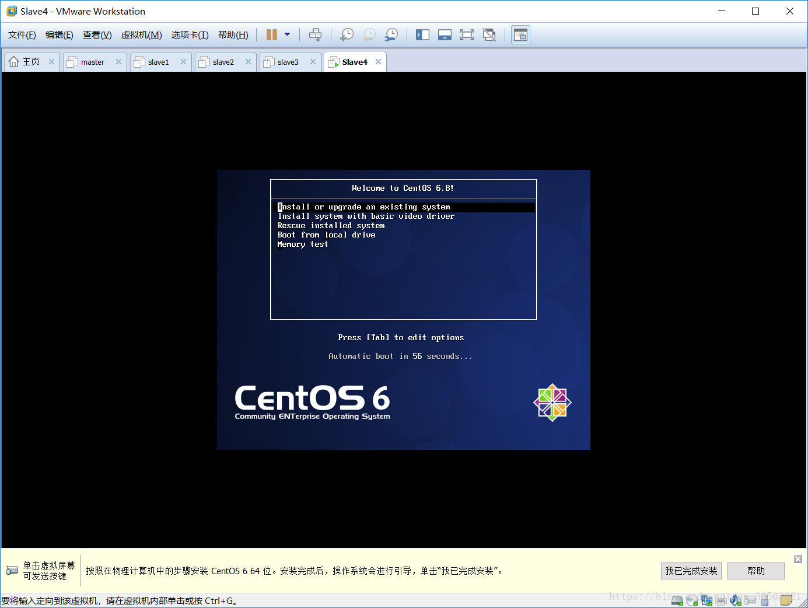Click the printer status icon
This screenshot has height=608, width=808.
[721, 600]
